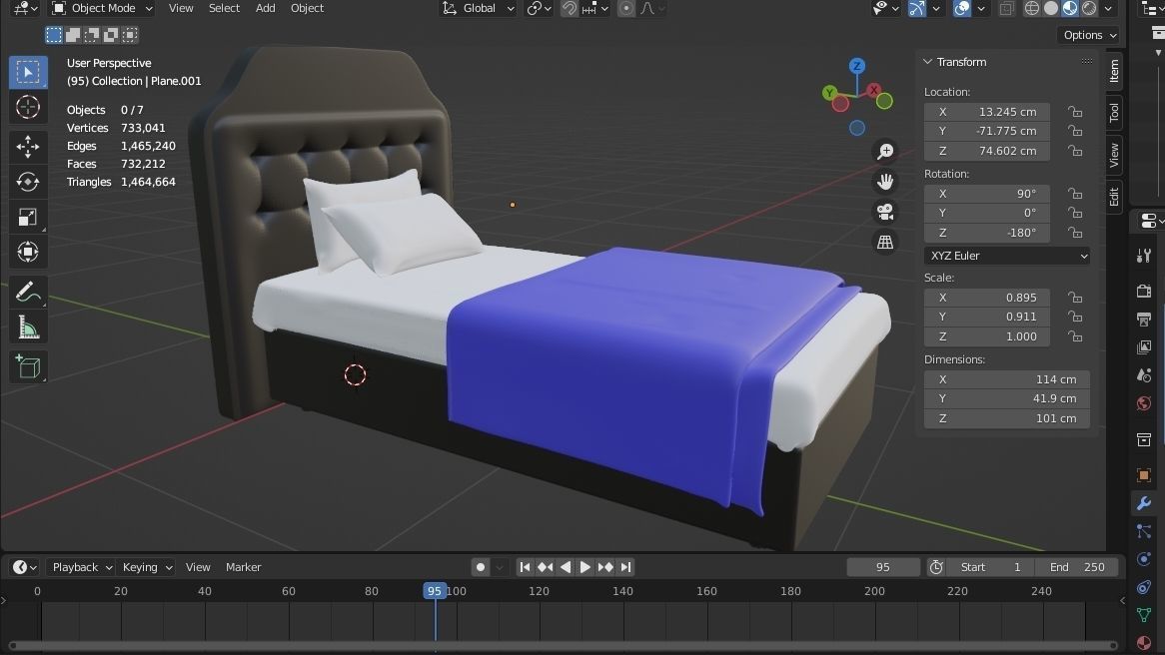Open the Tool settings properties tab

point(1143,256)
